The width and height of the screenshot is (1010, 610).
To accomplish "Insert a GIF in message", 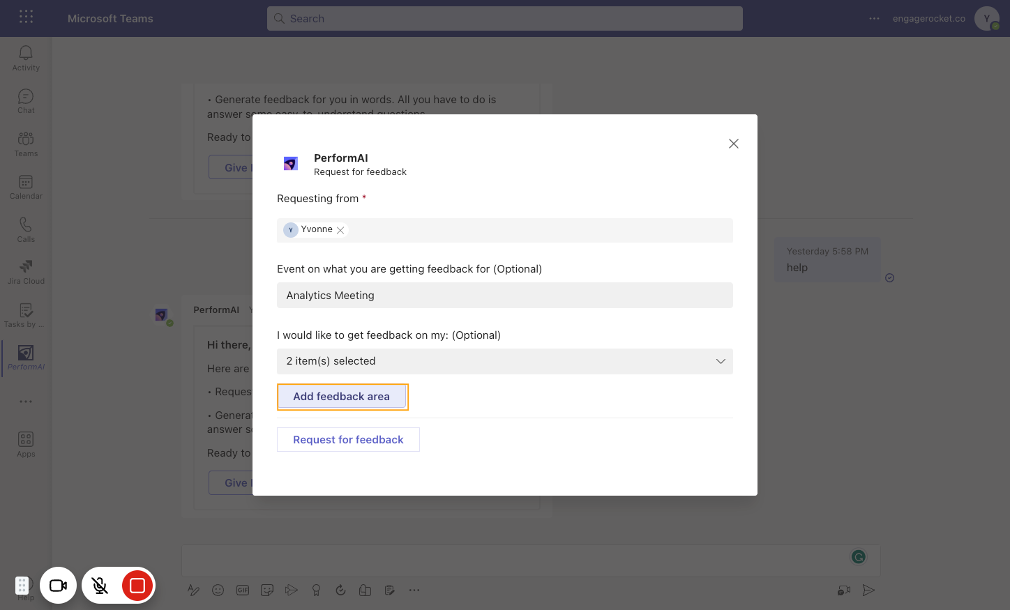I will 243,590.
